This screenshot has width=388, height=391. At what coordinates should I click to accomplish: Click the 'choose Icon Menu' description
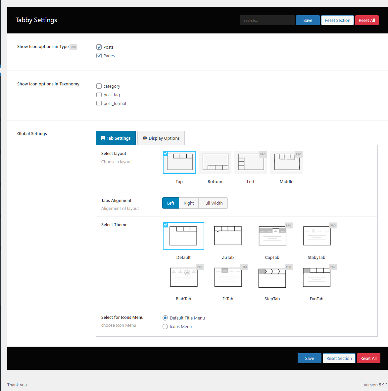pos(119,325)
